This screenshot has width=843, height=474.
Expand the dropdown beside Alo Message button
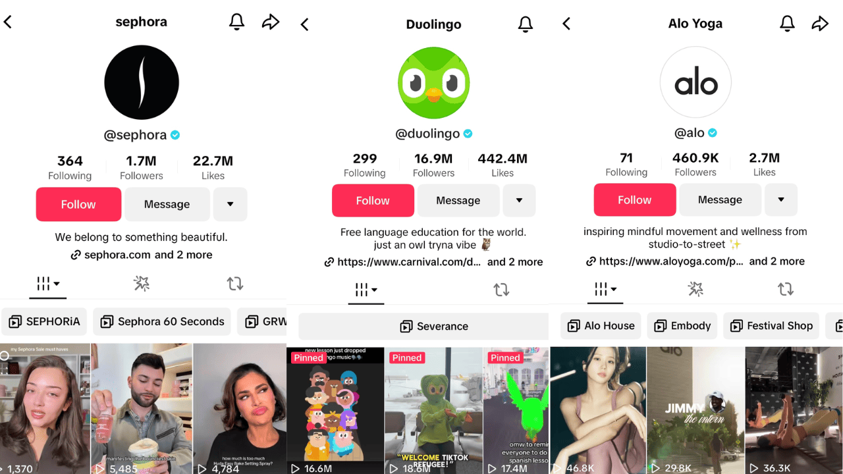780,199
